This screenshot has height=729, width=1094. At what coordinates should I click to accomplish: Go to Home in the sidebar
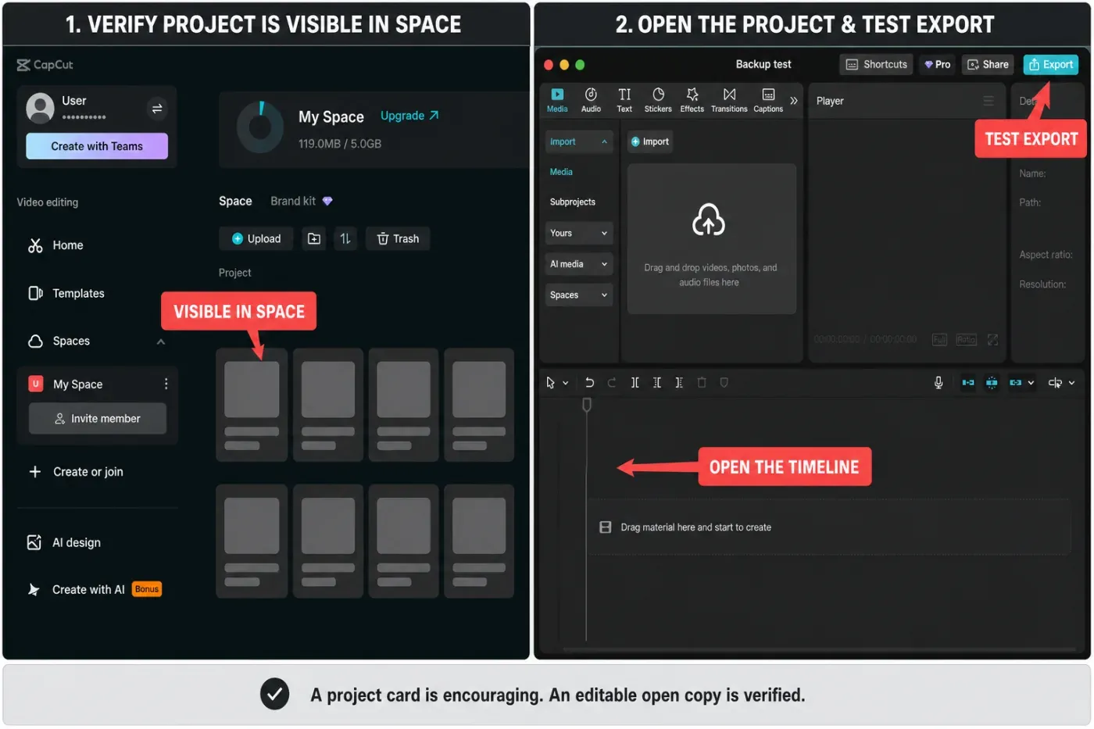click(x=55, y=245)
